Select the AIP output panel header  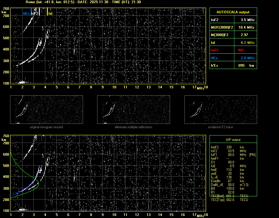click(233, 140)
